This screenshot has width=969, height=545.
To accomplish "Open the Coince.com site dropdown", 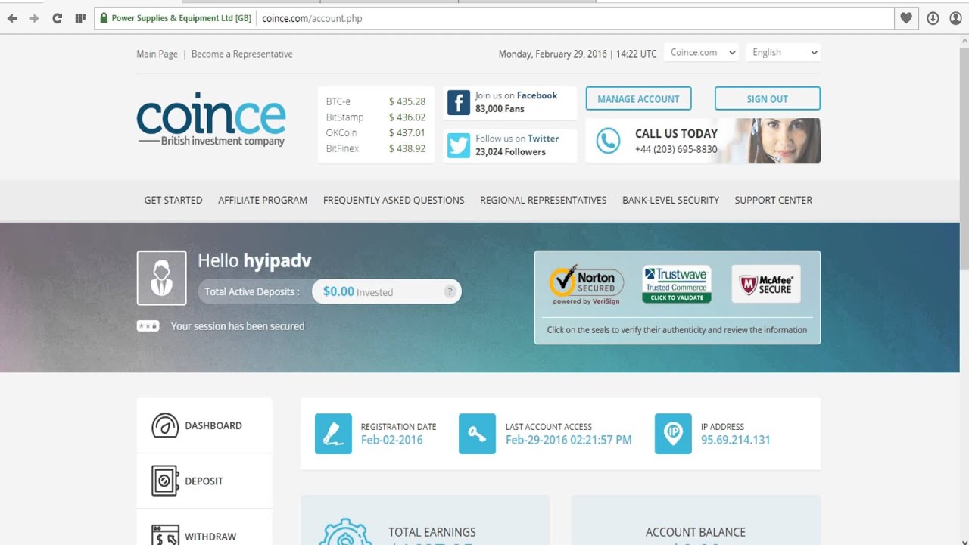I will (702, 53).
